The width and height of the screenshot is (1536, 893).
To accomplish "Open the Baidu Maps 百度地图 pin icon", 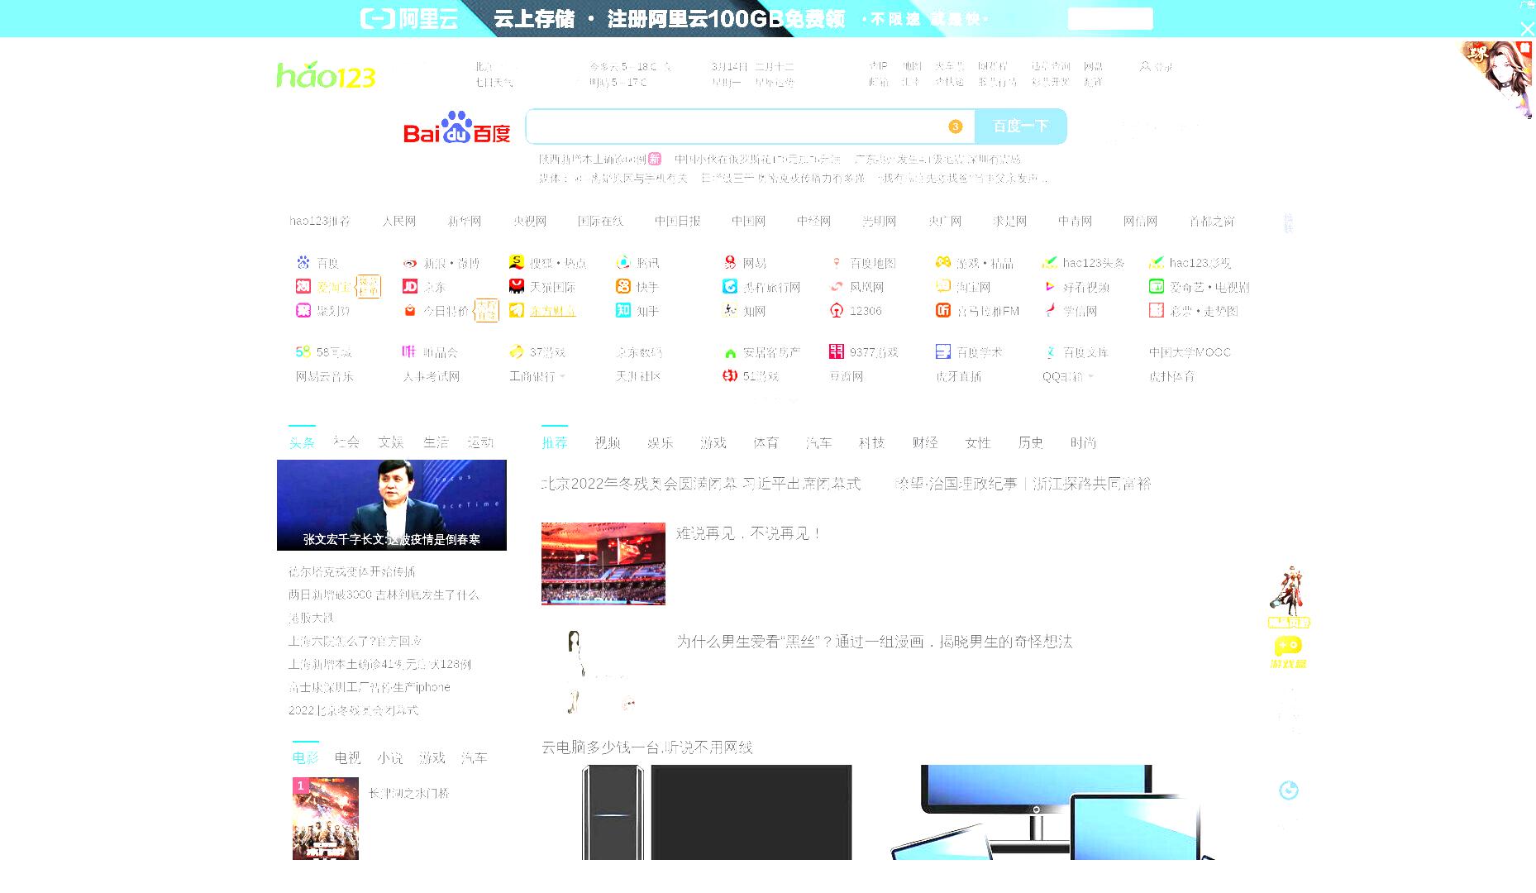I will [837, 263].
